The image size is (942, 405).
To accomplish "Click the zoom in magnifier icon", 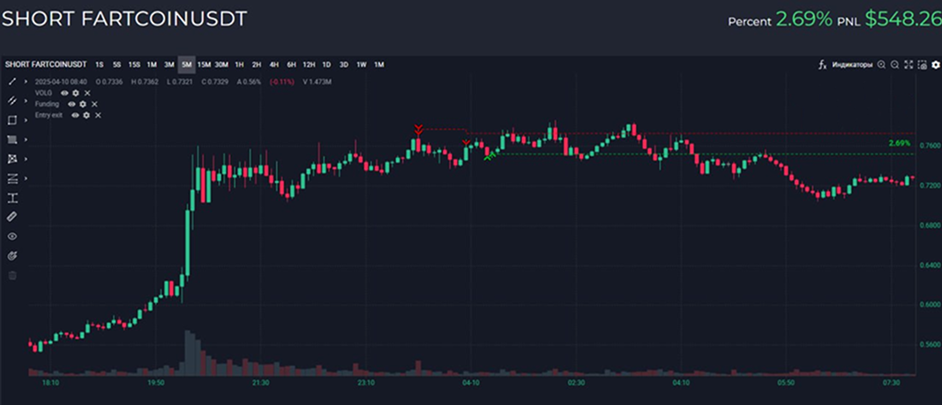I will tap(881, 64).
